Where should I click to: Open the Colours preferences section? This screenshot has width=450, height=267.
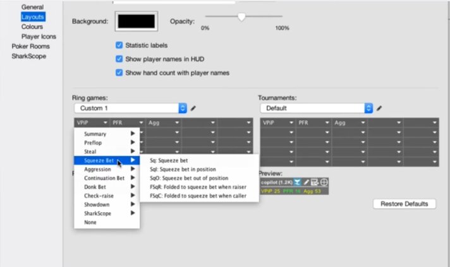[x=32, y=27]
